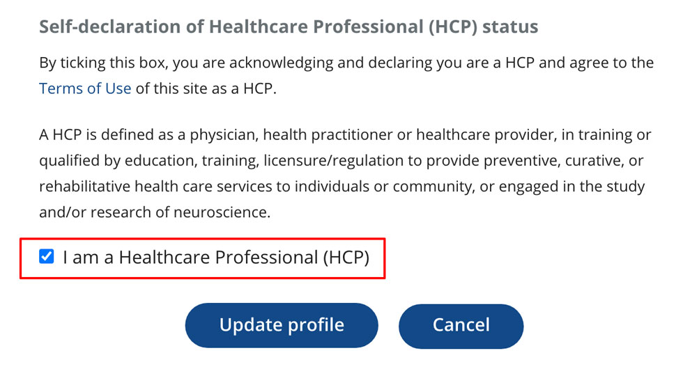Viewport: 683px width, 369px height.
Task: Click the 'rehabilitative health care services' line
Action: 341,187
